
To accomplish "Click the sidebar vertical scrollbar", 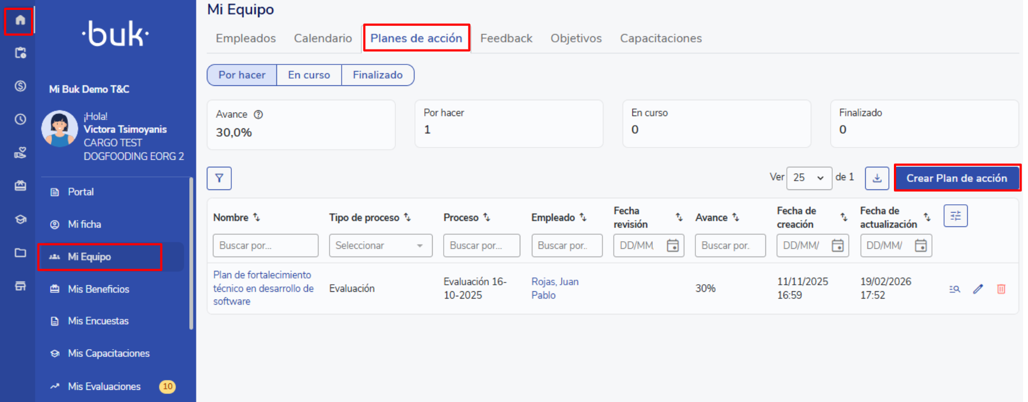I will tap(191, 253).
